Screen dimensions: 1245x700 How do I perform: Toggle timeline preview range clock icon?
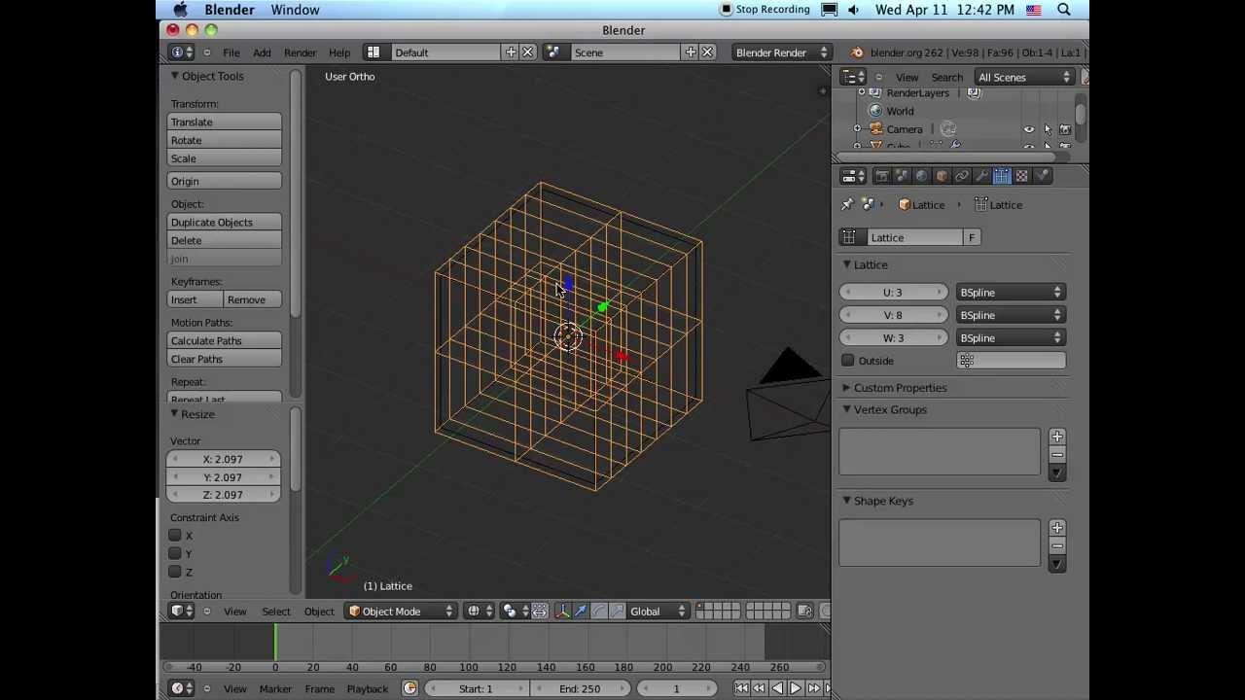tap(409, 688)
